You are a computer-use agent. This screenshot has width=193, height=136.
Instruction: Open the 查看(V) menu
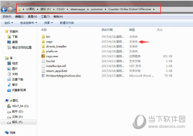click(32, 17)
